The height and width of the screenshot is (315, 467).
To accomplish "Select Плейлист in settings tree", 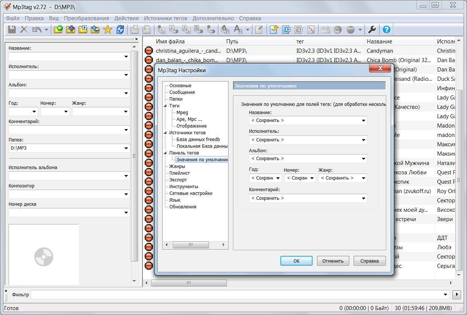I will tap(179, 173).
